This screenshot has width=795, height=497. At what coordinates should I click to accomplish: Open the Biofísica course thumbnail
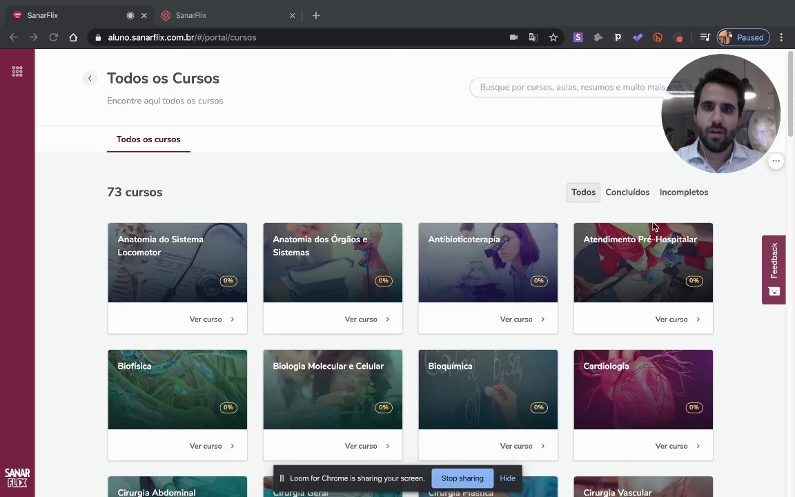tap(177, 389)
